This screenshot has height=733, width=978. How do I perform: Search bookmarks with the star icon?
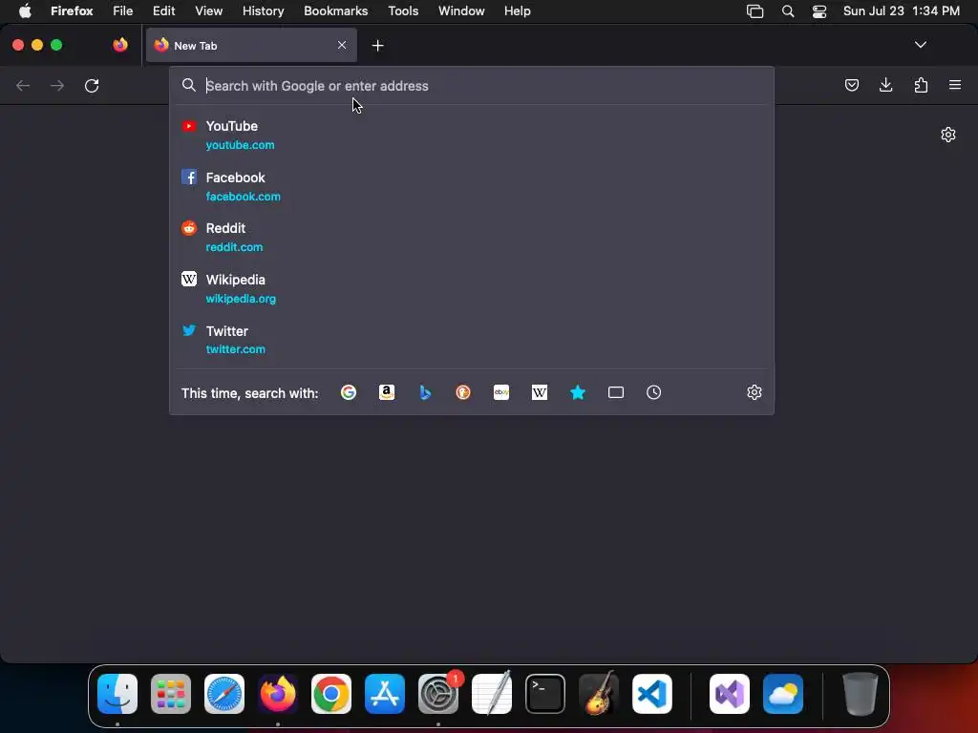click(578, 392)
